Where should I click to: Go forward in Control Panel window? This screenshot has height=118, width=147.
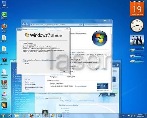27,24
